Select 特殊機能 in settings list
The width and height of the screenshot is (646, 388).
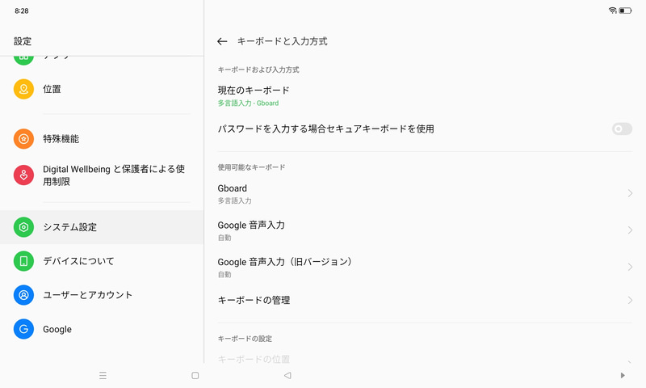click(x=102, y=139)
